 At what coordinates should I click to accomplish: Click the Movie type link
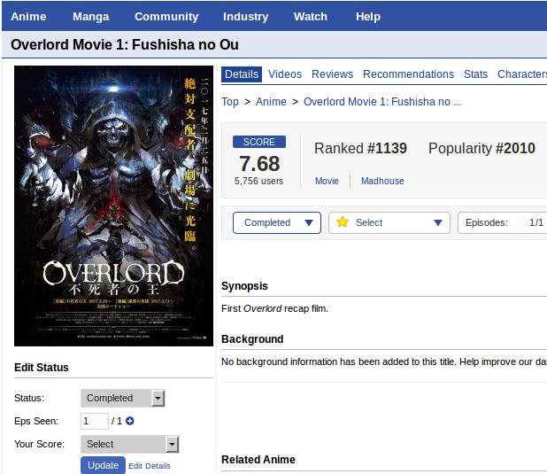coord(327,181)
